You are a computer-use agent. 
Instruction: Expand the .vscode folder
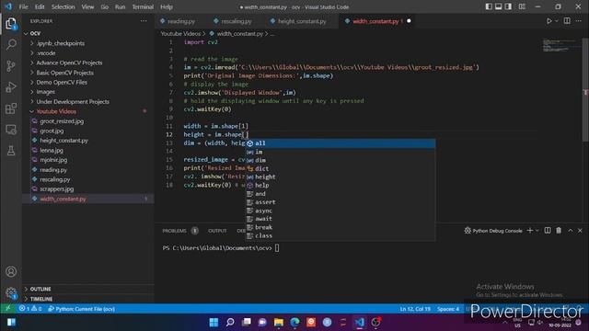coord(46,53)
